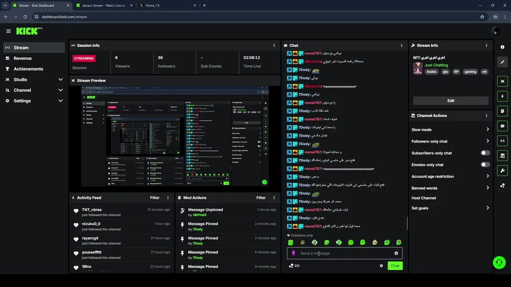511x287 pixels.
Task: Click TNT_nbras in Activity Feed
Action: click(92, 210)
